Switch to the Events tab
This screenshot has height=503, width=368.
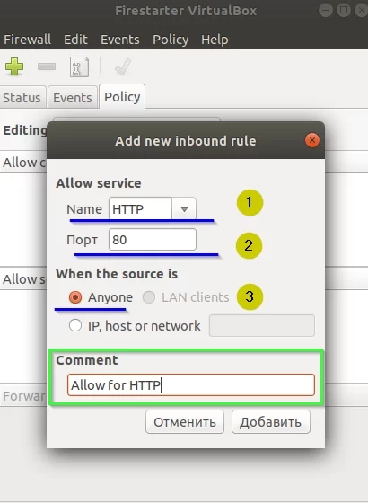[x=73, y=98]
